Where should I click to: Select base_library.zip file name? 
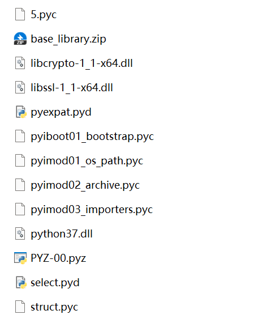68,39
